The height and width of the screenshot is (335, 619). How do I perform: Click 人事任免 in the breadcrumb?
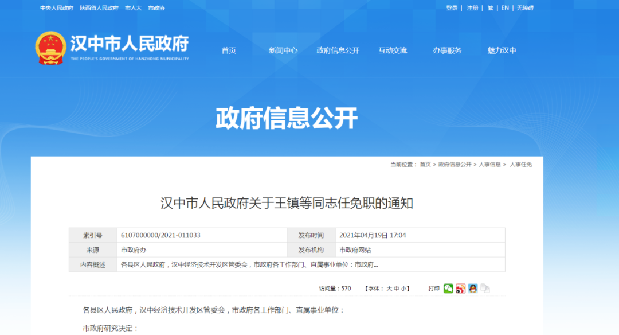pos(520,164)
